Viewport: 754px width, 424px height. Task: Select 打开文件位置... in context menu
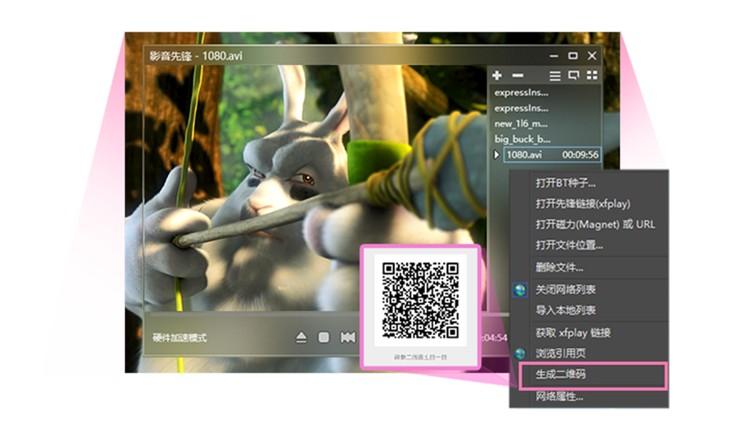(569, 245)
